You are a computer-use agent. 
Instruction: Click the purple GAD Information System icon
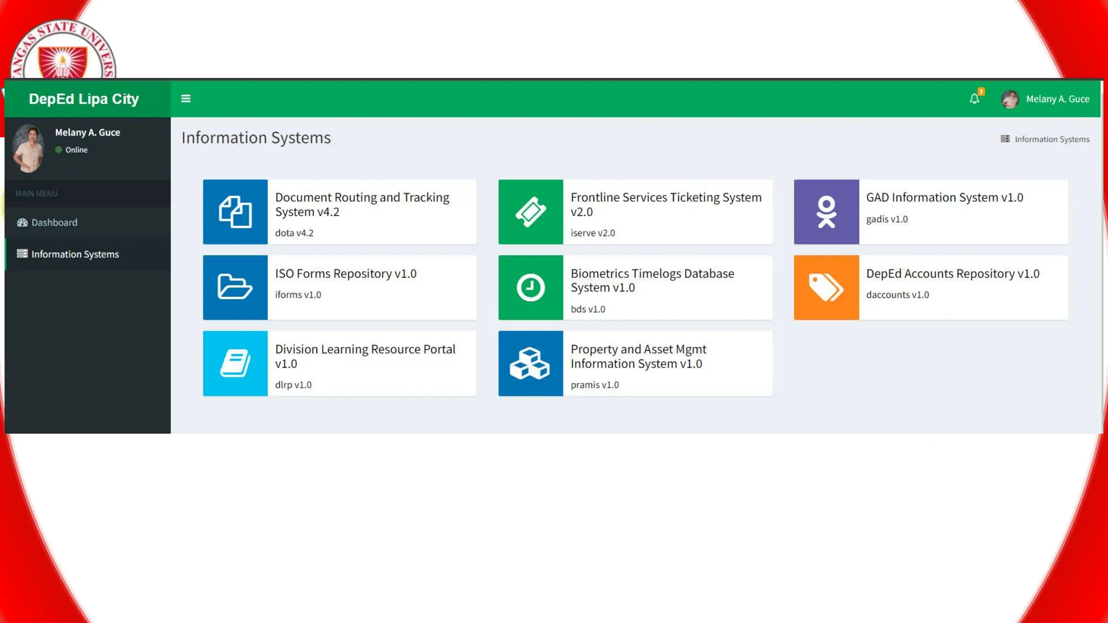click(826, 211)
